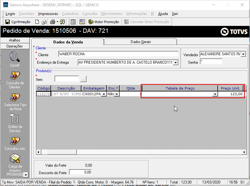Click the Cliente name field
This screenshot has height=186, width=250.
point(118,54)
